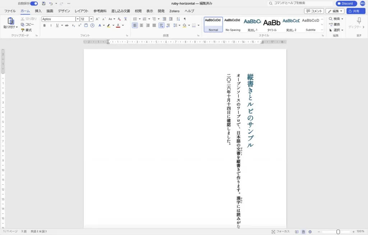Open the ファイル menu tab

pyautogui.click(x=10, y=11)
